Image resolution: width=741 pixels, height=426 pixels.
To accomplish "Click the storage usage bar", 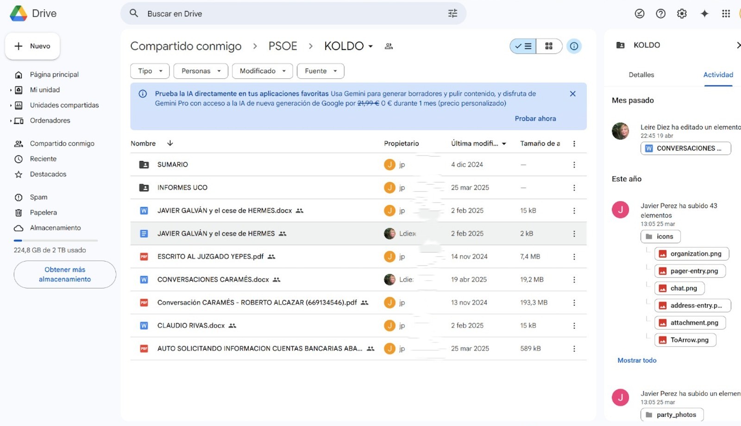I will coord(56,240).
